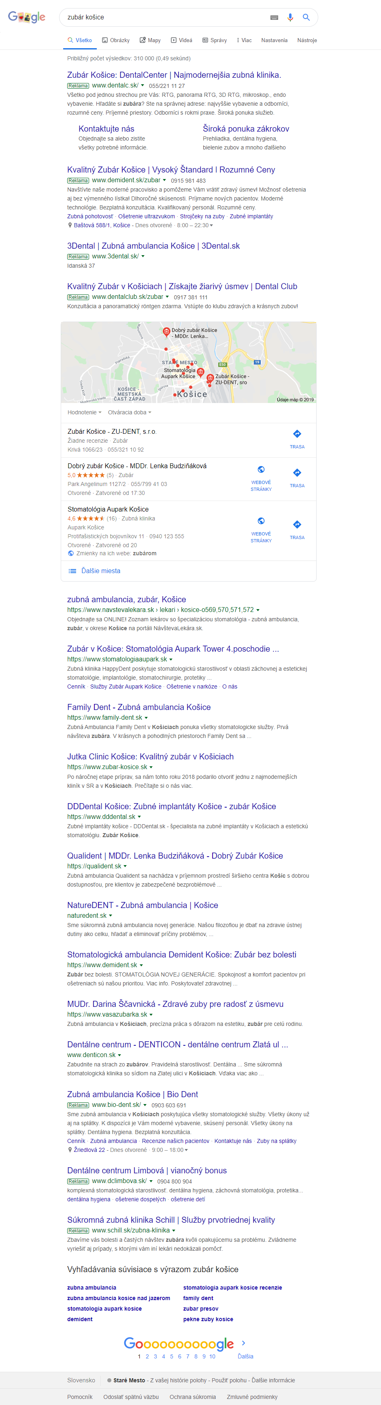Go to results page 5
The height and width of the screenshot is (1405, 381).
pos(172,1356)
